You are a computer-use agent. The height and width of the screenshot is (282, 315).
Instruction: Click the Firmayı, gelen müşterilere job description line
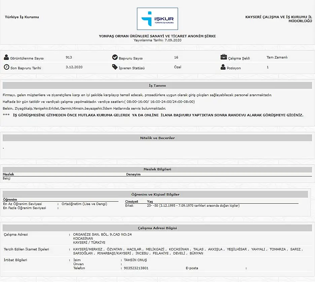[x=137, y=95]
